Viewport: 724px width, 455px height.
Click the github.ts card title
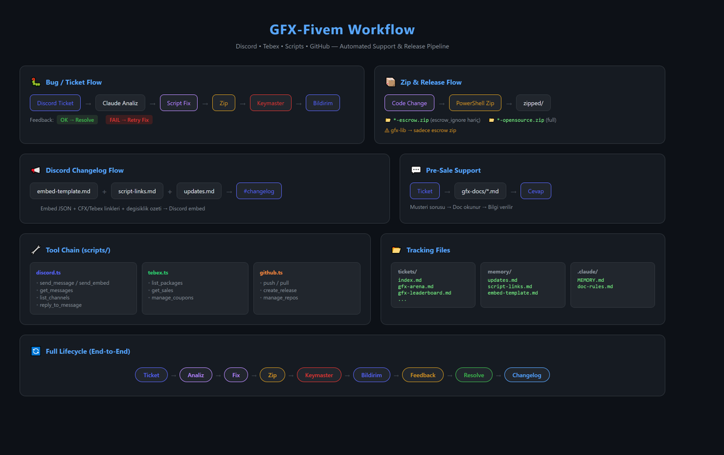(271, 273)
